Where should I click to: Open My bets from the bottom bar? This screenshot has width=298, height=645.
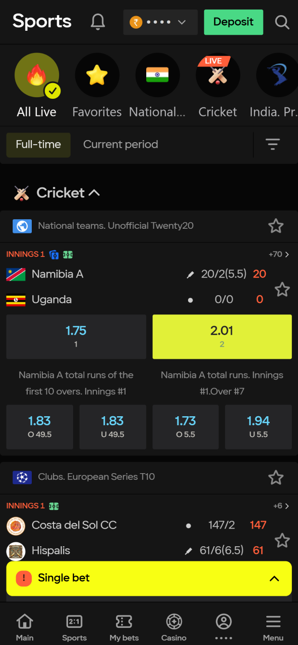point(124,626)
